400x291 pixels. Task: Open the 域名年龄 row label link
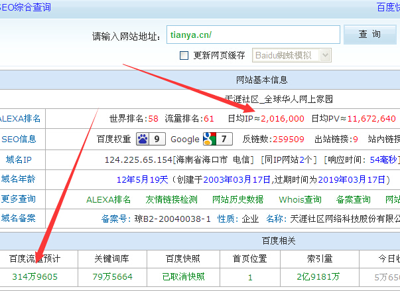(x=20, y=179)
